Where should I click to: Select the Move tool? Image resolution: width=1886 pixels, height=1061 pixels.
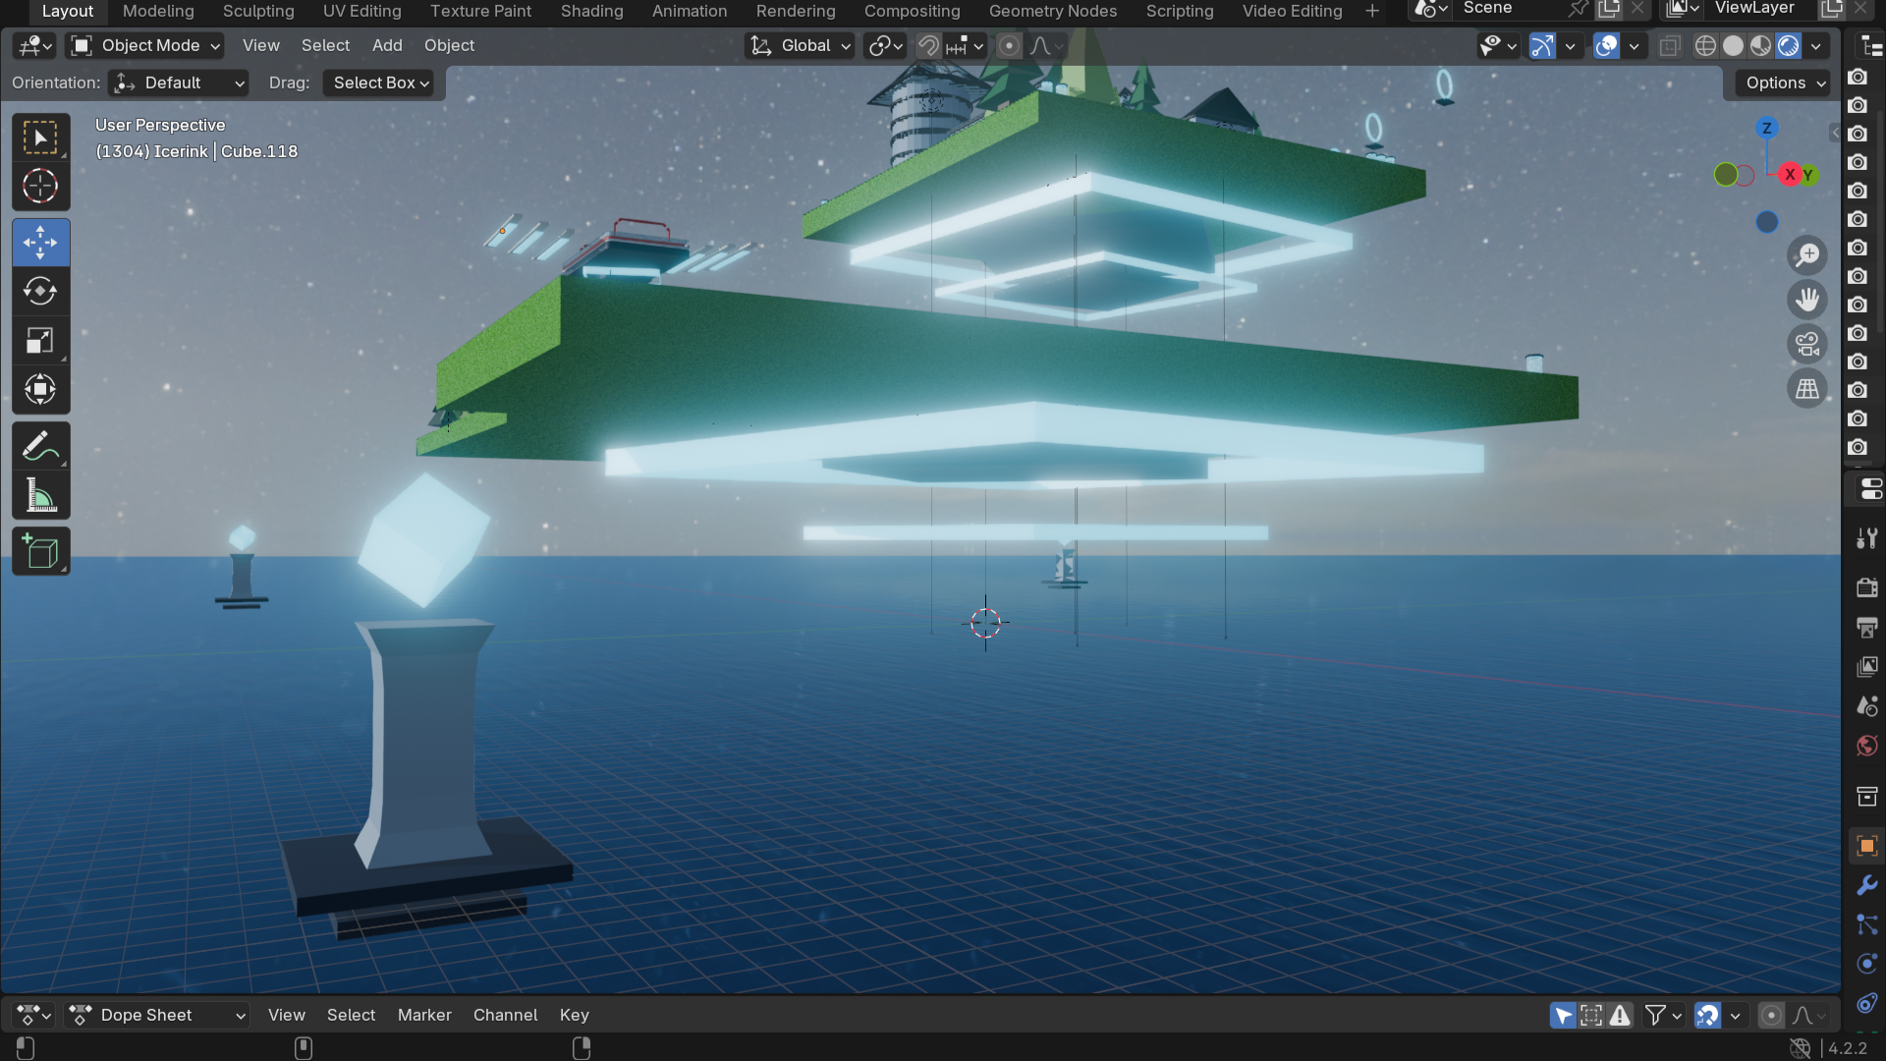click(x=40, y=243)
